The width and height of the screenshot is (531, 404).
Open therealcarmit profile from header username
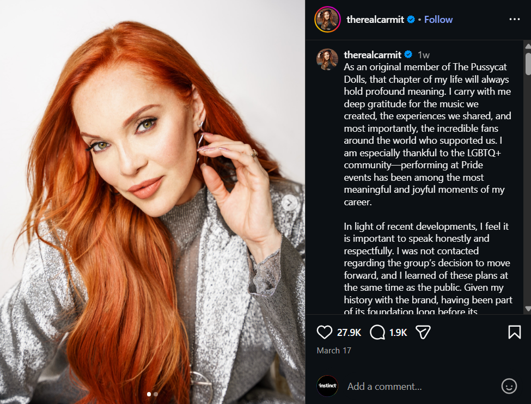coord(375,20)
